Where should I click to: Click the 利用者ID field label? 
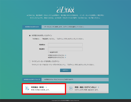pyautogui.click(x=42, y=45)
